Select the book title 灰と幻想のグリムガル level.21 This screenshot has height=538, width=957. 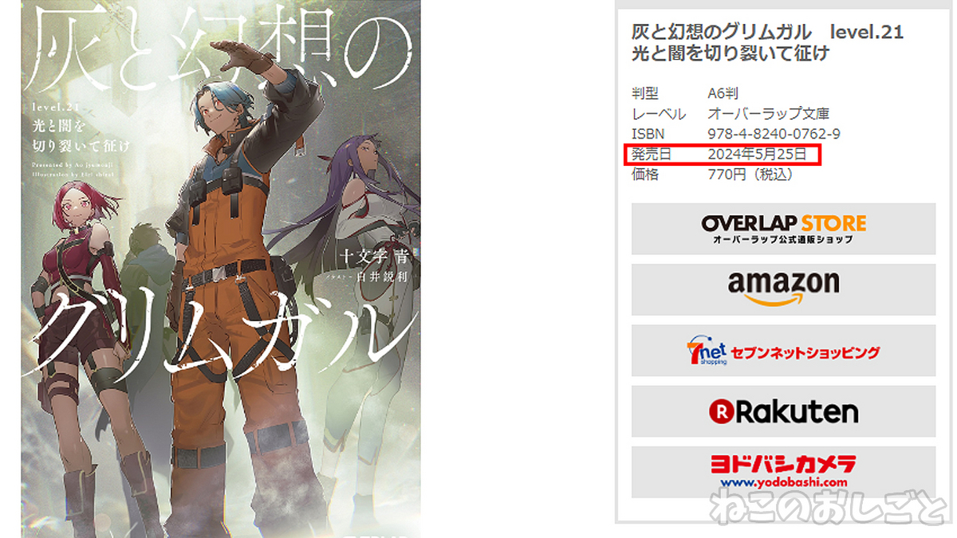(x=767, y=33)
